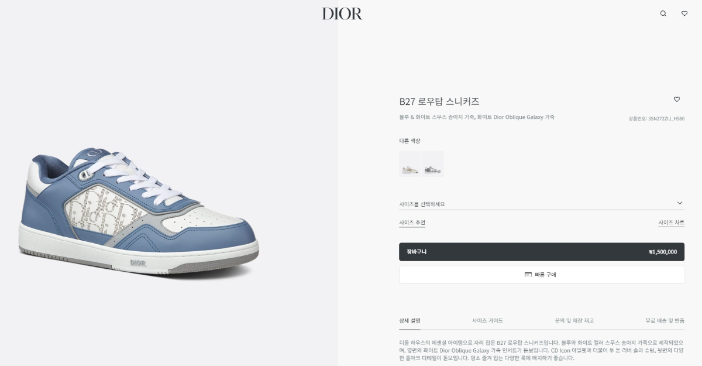Viewport: 702px width, 366px height.
Task: Open the 문의 및 매장 재고 tab
Action: tap(574, 321)
